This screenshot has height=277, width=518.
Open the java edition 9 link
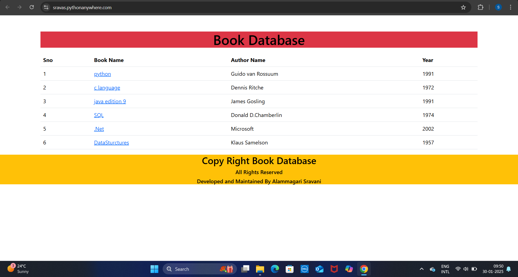click(110, 101)
